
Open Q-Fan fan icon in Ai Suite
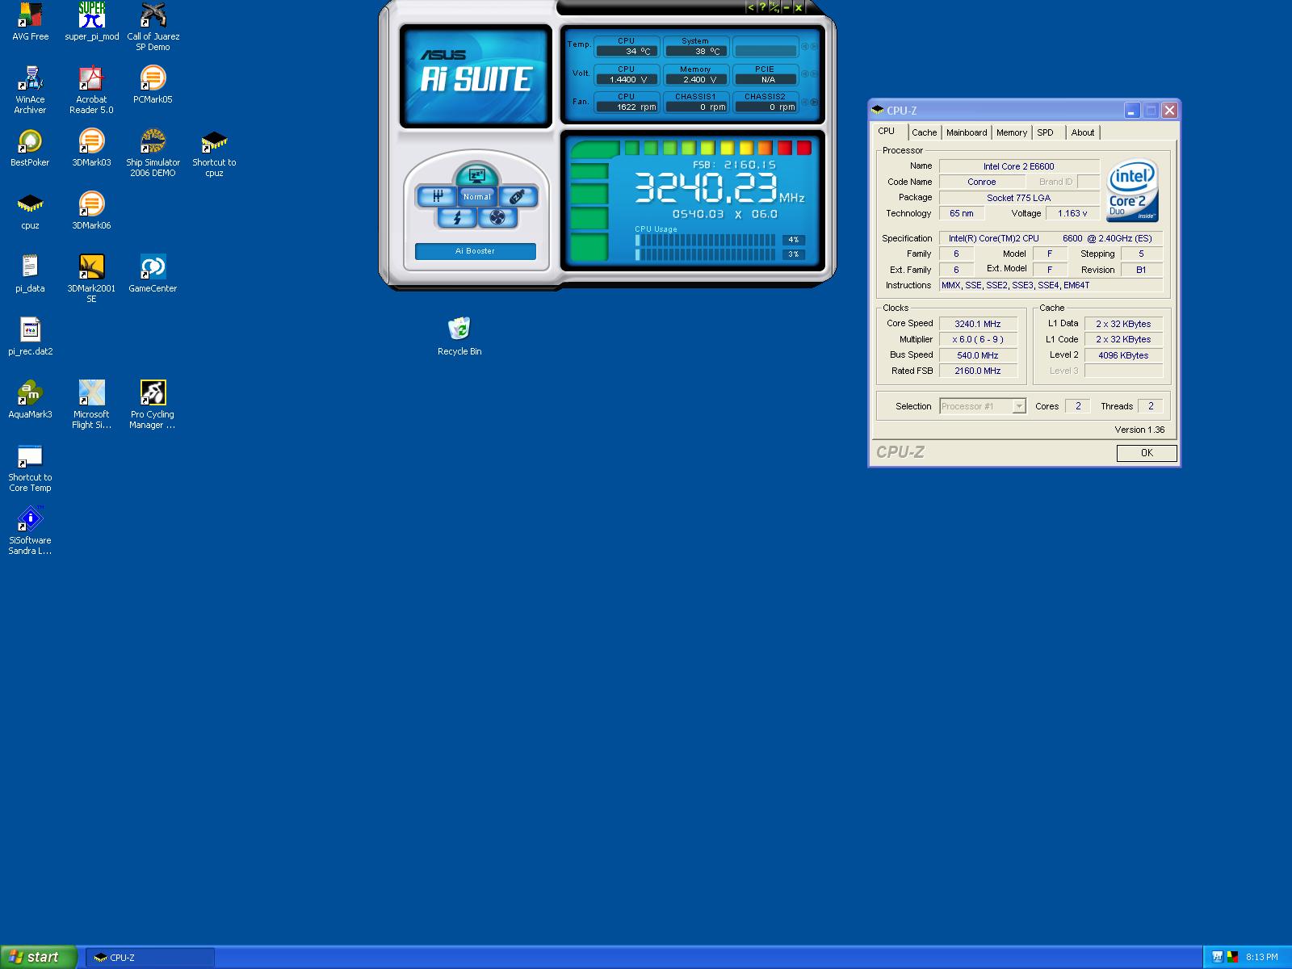coord(497,218)
